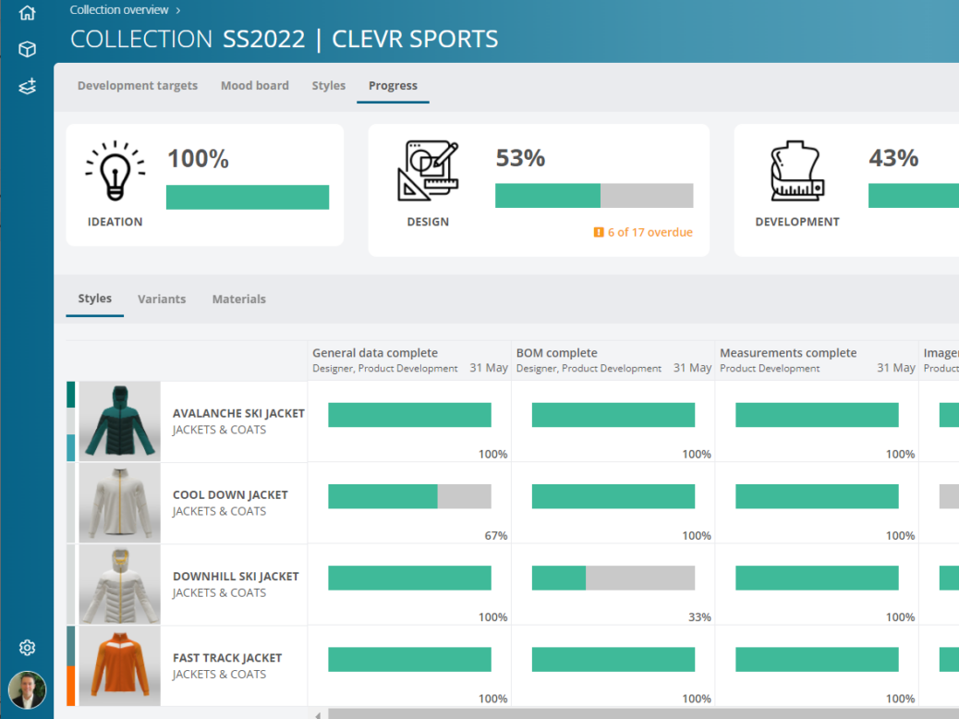The width and height of the screenshot is (959, 719).
Task: Click the Design 53% percentage text
Action: (x=520, y=158)
